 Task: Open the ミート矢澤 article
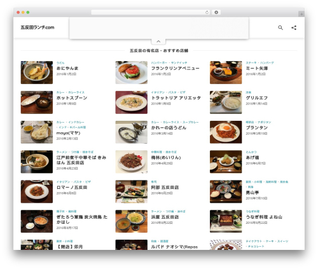[x=256, y=68]
